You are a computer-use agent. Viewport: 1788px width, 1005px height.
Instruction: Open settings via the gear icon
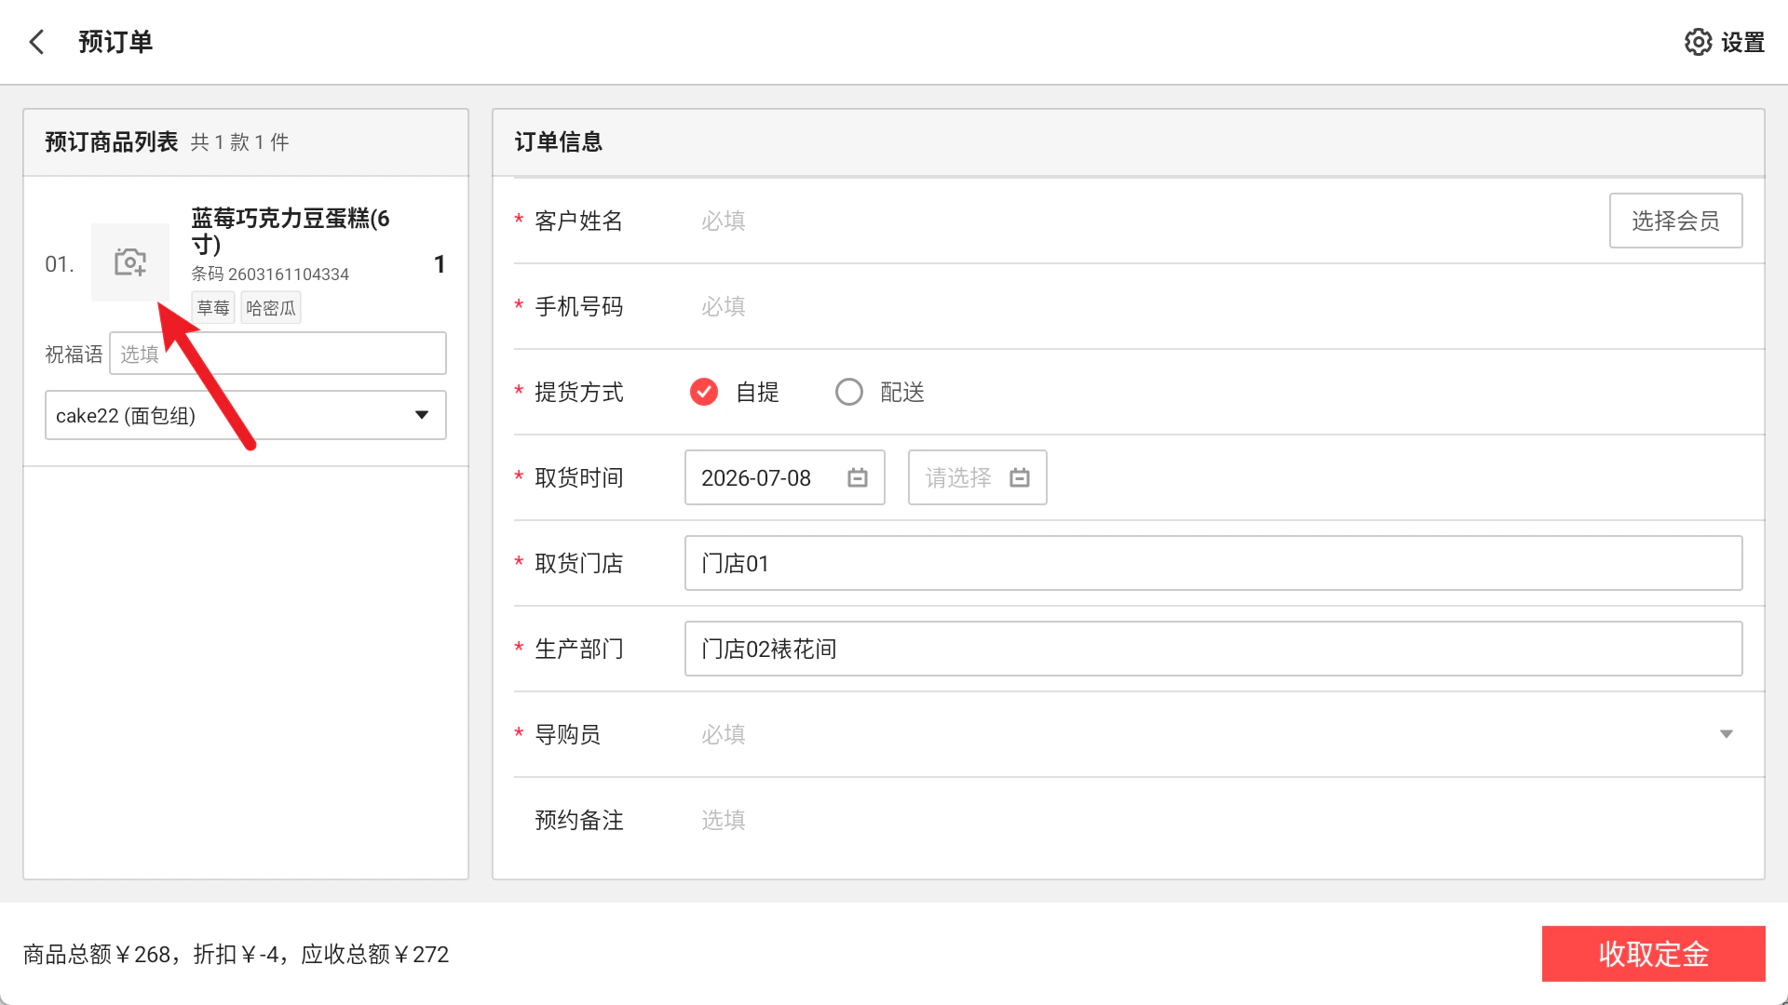(x=1698, y=42)
